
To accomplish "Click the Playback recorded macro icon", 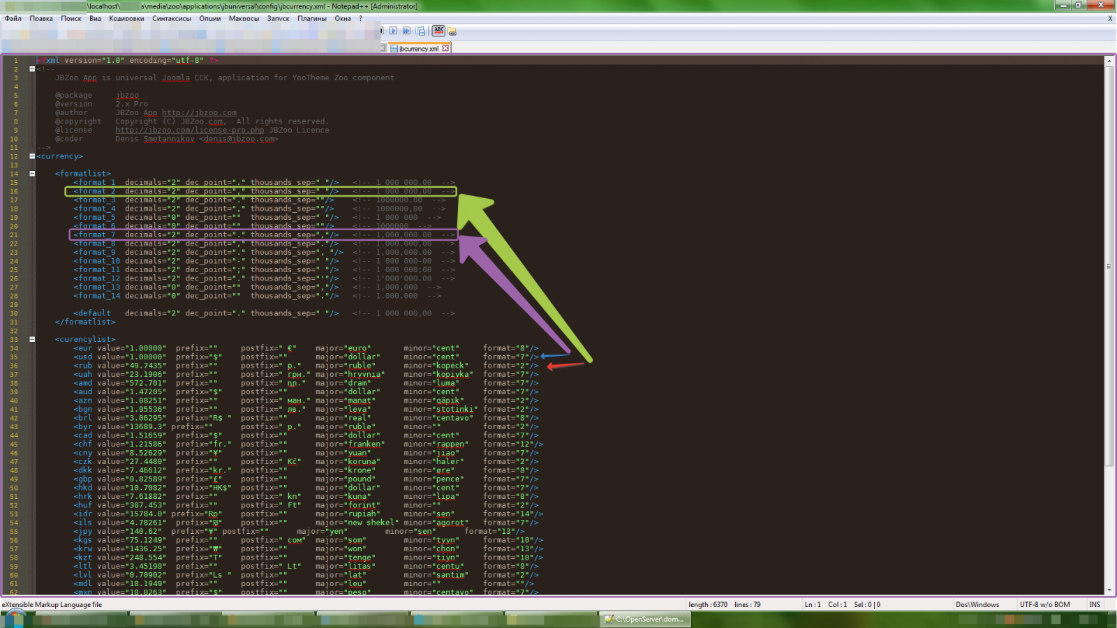I will pos(394,31).
